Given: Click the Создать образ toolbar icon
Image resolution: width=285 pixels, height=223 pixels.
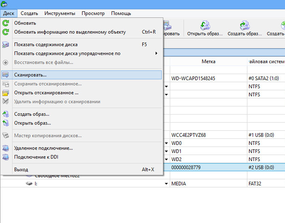Looking at the screenshot, I should click(x=245, y=26).
